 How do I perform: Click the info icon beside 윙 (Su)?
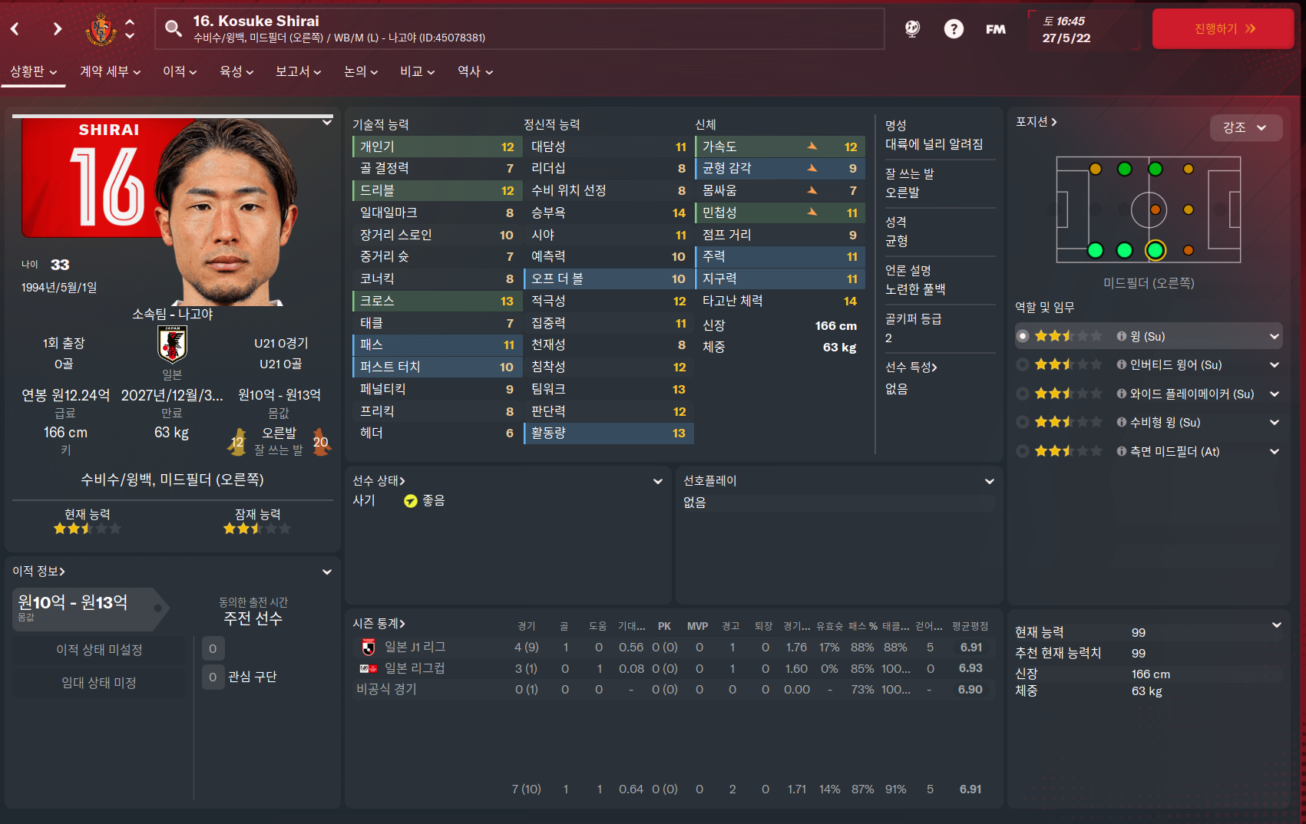coord(1122,336)
